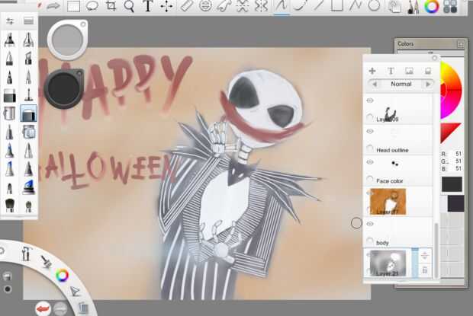Hide the Head outline layer
Image resolution: width=473 pixels, height=316 pixels.
(x=370, y=131)
